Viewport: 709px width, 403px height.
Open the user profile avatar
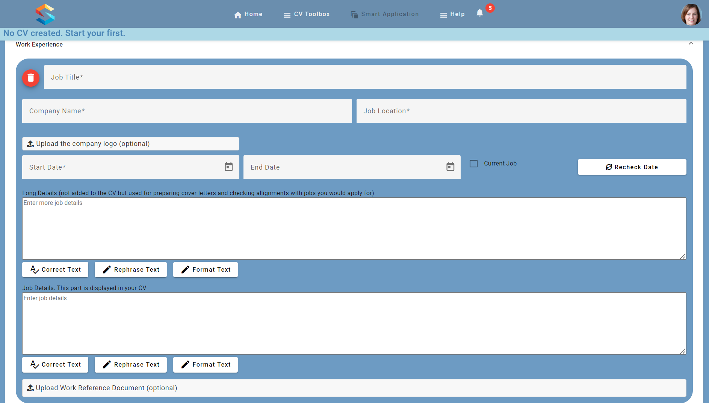(691, 14)
